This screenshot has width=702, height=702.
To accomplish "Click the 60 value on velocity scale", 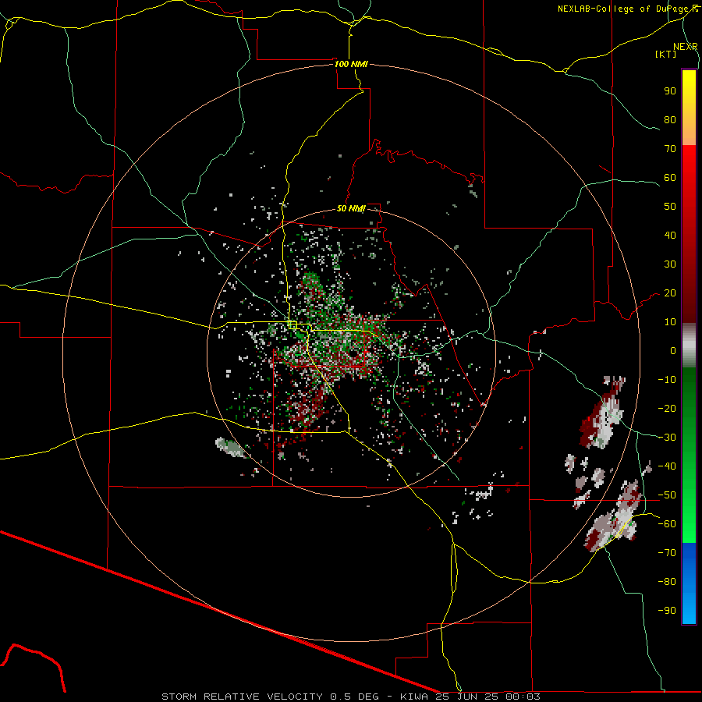I will (670, 178).
